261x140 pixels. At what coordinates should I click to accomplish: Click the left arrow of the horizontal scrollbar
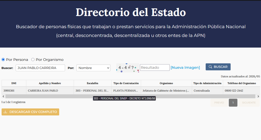click(x=3, y=96)
